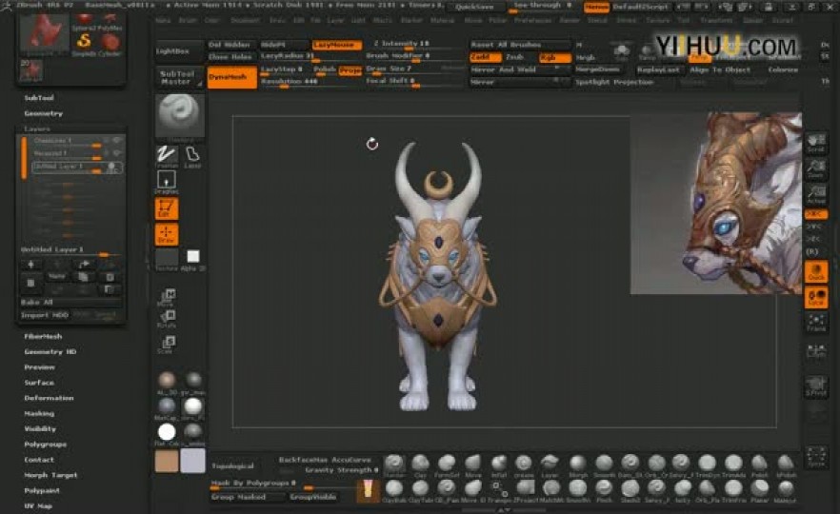
Task: Open the SubTool Master plugin
Action: pos(179,78)
